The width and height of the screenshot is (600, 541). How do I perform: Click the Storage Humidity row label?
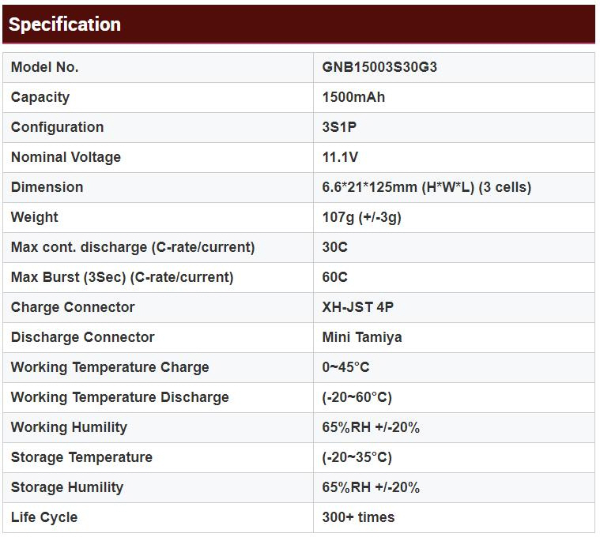pyautogui.click(x=66, y=487)
